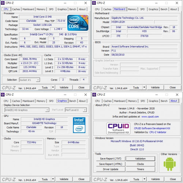Switch to Caches tab in CPU window
Viewport: 183px width, 183px height.
(16, 9)
